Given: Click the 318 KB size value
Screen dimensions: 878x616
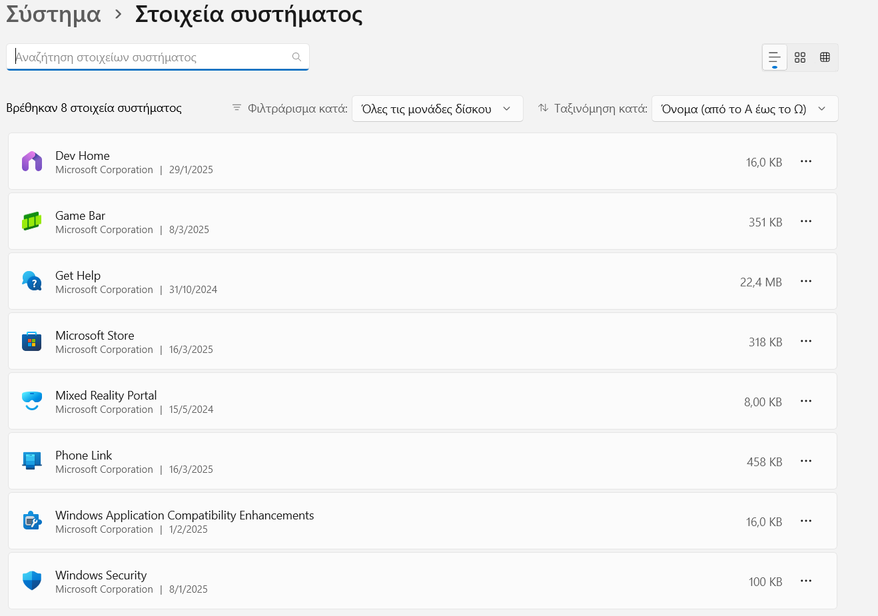Looking at the screenshot, I should coord(765,342).
